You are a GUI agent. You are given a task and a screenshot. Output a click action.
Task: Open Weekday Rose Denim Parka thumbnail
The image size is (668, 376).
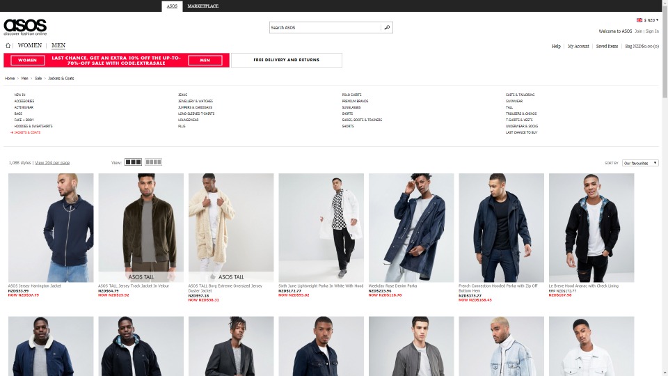coord(411,228)
